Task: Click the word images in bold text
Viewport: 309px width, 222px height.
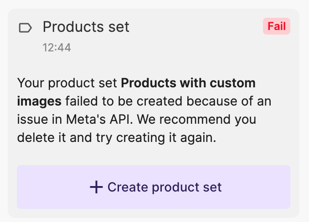Action: point(39,101)
